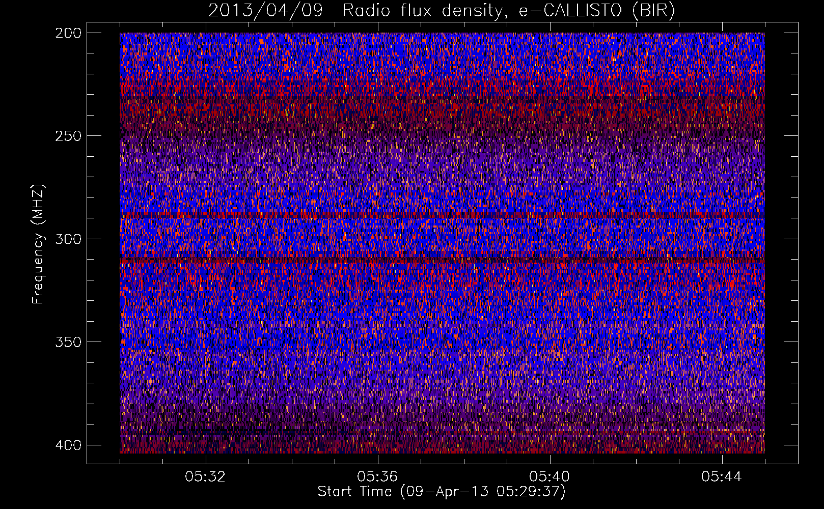Click the "Frequency (MHZ)" axis label
Screen dimensions: 824x509
(x=39, y=244)
